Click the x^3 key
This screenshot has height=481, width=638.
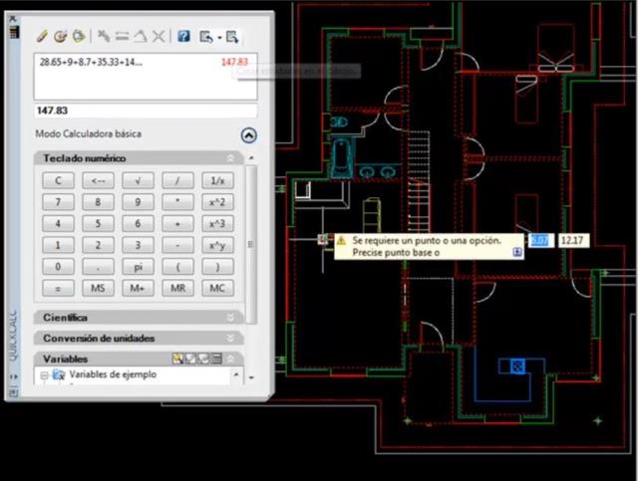point(217,224)
